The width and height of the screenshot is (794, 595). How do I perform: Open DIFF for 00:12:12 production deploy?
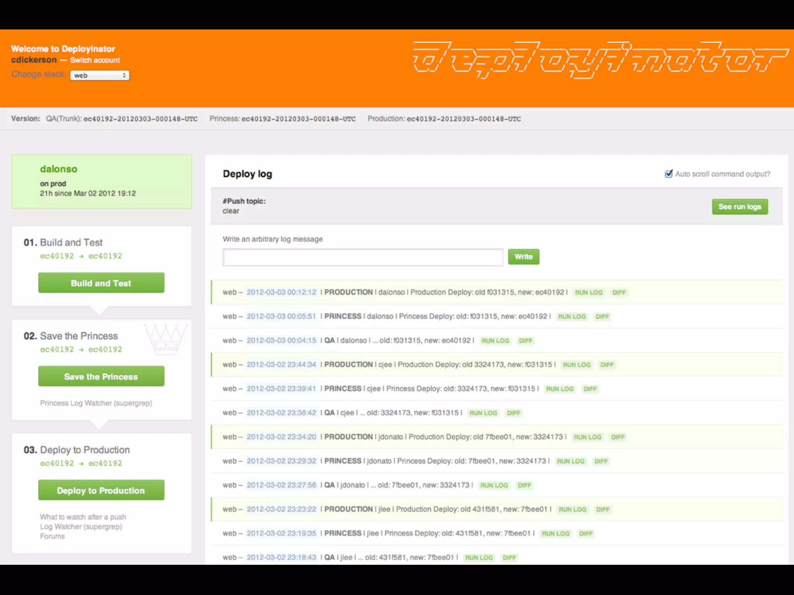pos(619,292)
